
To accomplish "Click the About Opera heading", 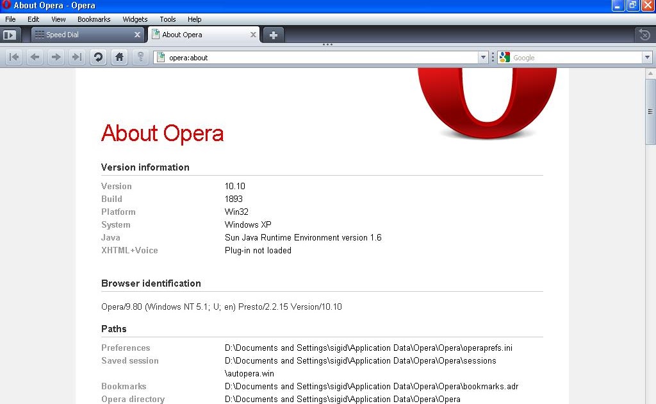I will (162, 133).
